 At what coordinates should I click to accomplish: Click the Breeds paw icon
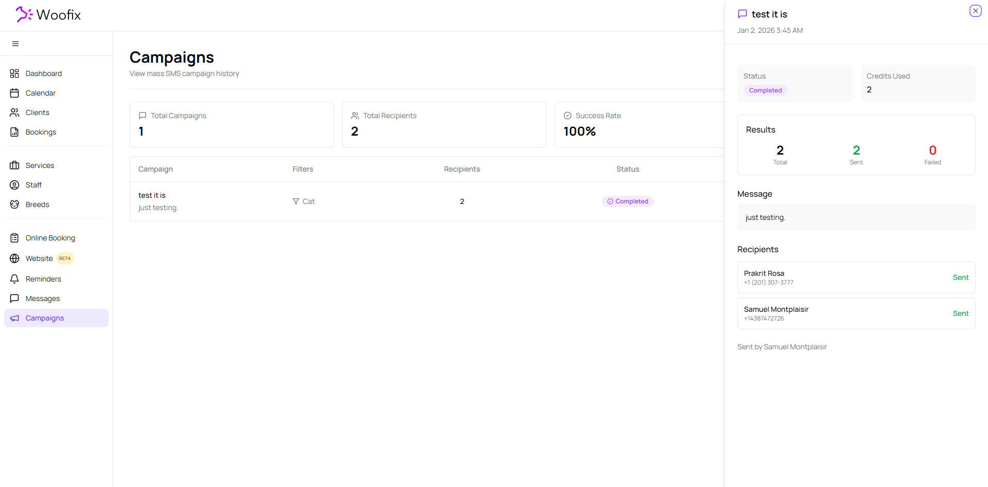point(14,204)
